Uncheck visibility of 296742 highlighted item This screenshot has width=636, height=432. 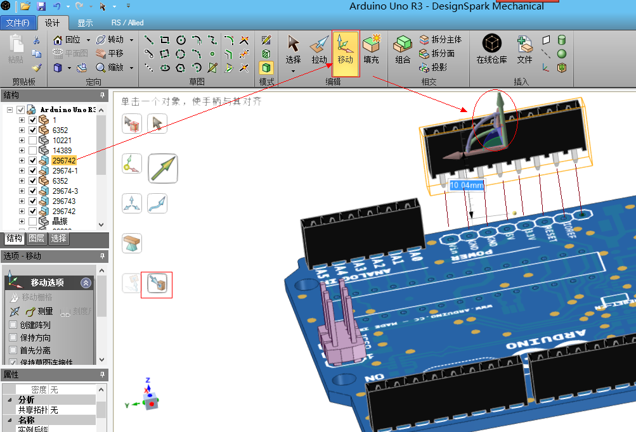click(x=33, y=160)
